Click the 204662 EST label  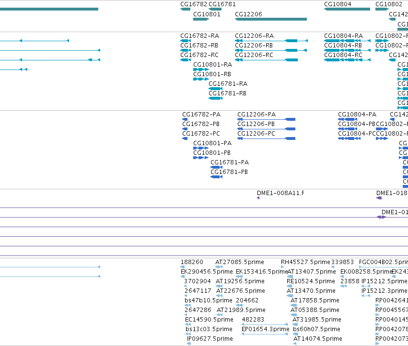pyautogui.click(x=247, y=300)
